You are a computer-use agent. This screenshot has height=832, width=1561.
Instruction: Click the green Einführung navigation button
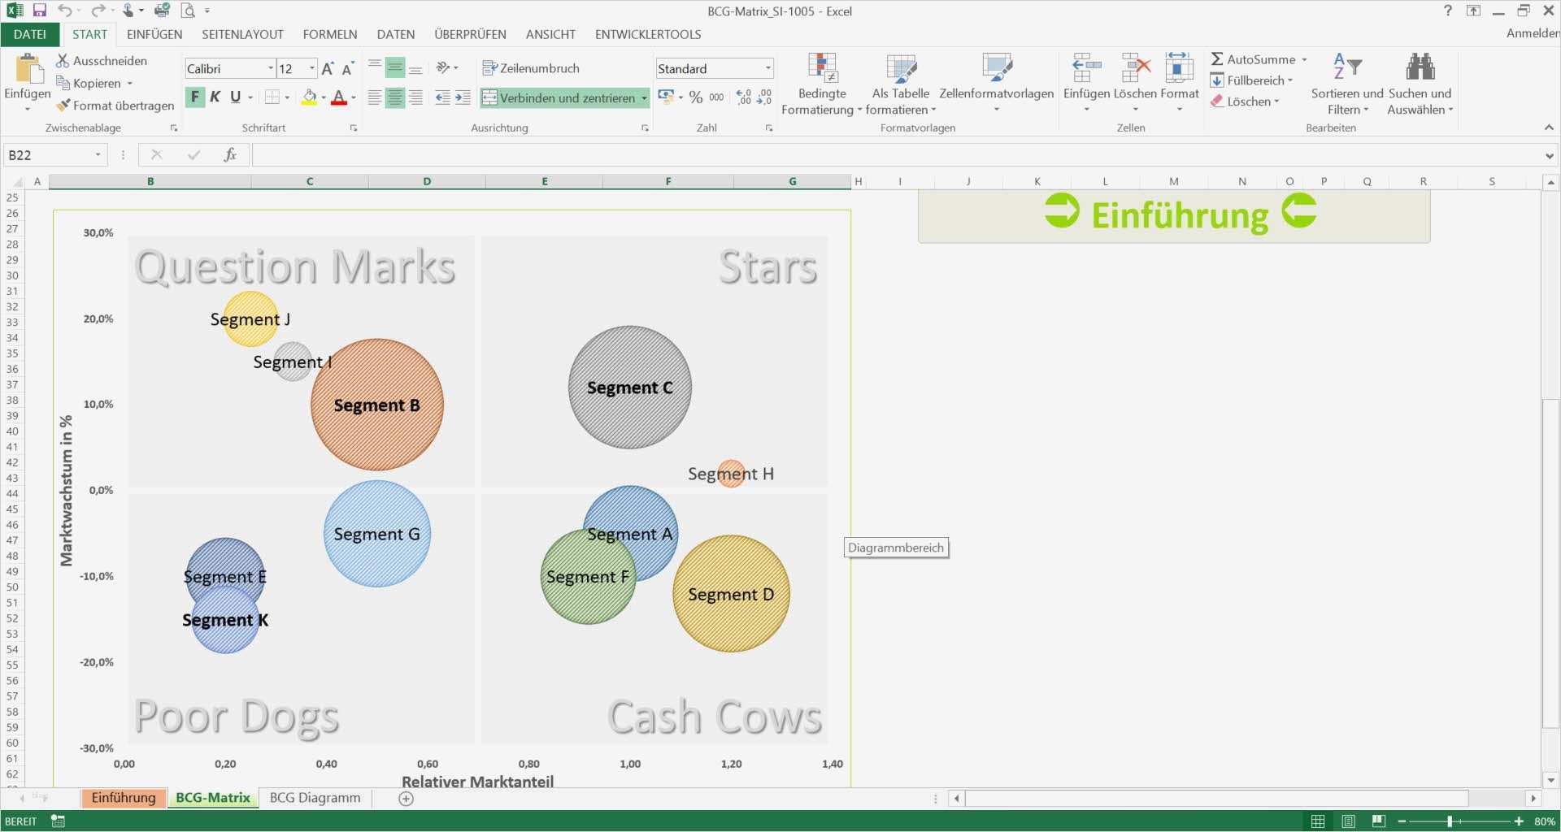click(x=1173, y=215)
